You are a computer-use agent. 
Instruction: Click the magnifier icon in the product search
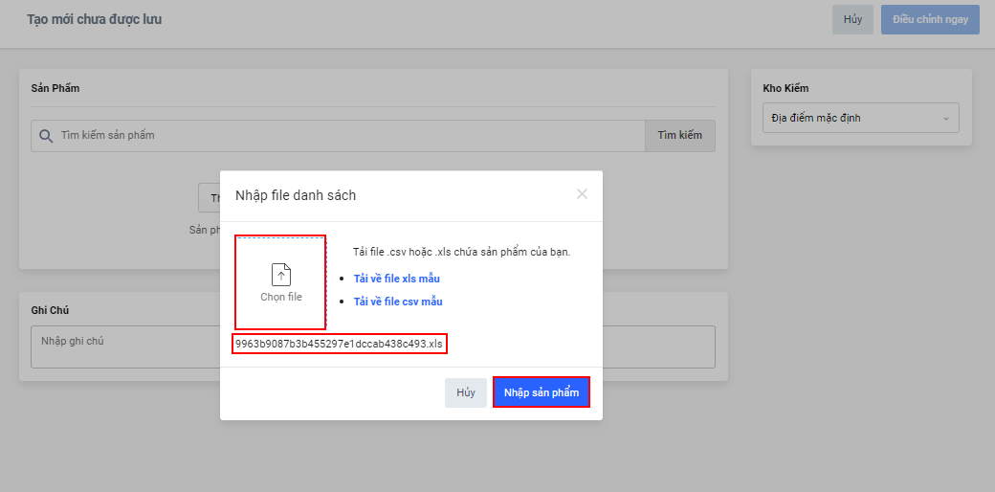point(45,136)
